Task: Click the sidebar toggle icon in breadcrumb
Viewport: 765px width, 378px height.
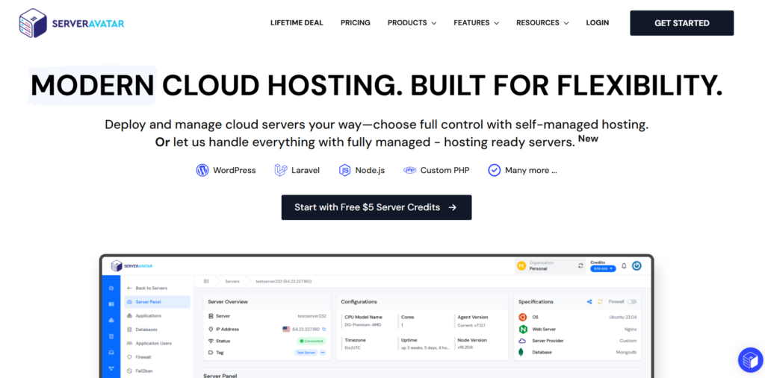Action: [206, 281]
